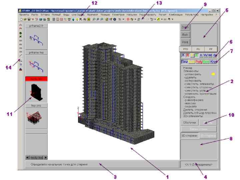The height and width of the screenshot is (180, 240).
Task: Open the Проекты menu
Action: (x=24, y=15)
